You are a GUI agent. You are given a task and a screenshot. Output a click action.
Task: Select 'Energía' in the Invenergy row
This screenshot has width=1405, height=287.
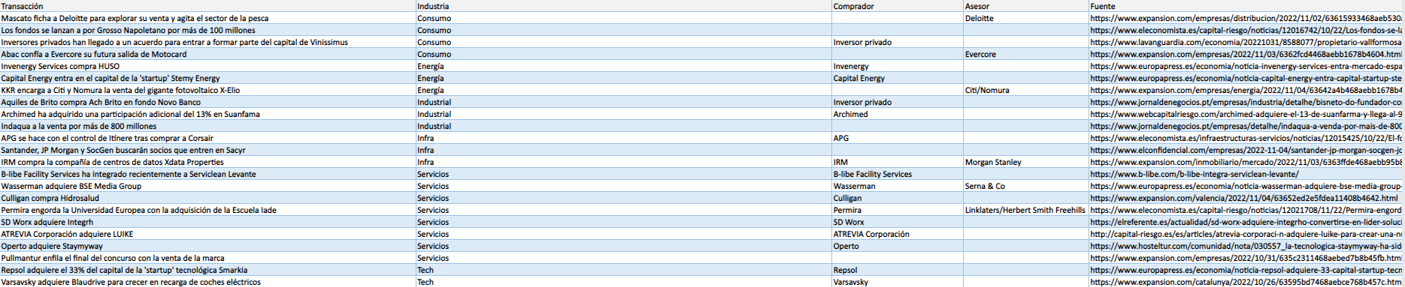624,66
